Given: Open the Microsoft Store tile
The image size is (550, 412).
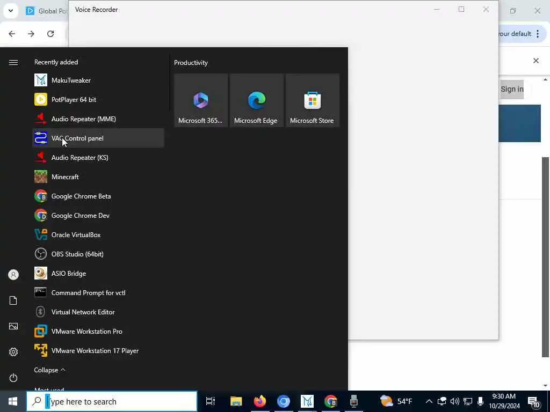Looking at the screenshot, I should [312, 100].
